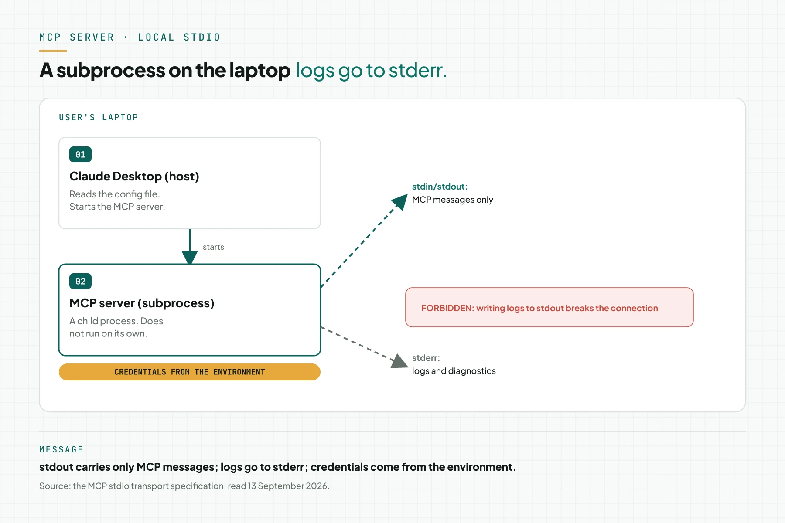Image resolution: width=785 pixels, height=523 pixels.
Task: Click the bold stdout summary sentence
Action: click(278, 467)
